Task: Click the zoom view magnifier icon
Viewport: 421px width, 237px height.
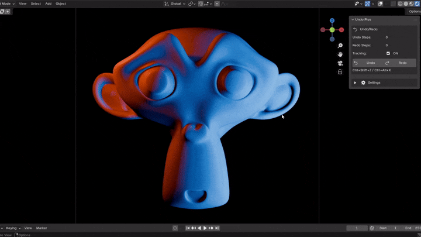Action: click(x=340, y=46)
